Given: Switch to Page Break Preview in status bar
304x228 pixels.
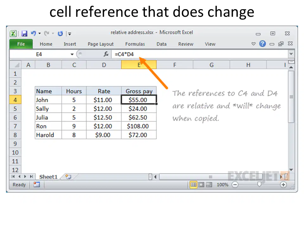Looking at the screenshot, I should coord(209,185).
